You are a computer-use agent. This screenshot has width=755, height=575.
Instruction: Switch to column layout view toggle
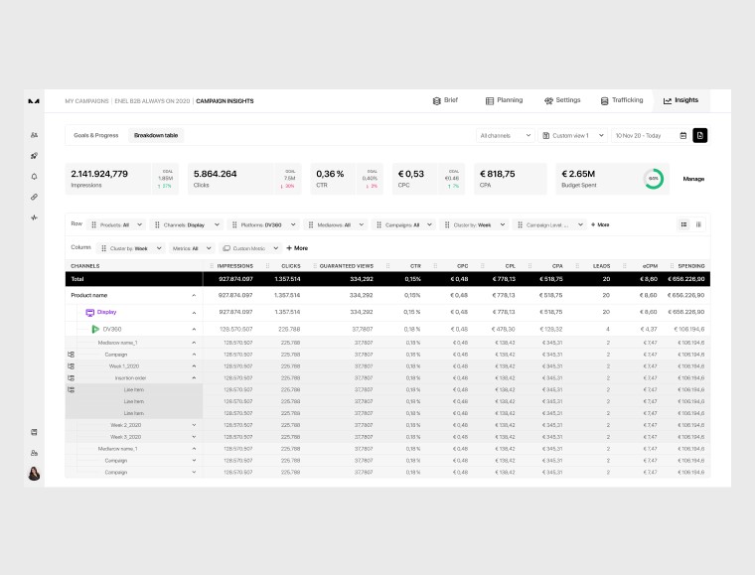pos(698,224)
